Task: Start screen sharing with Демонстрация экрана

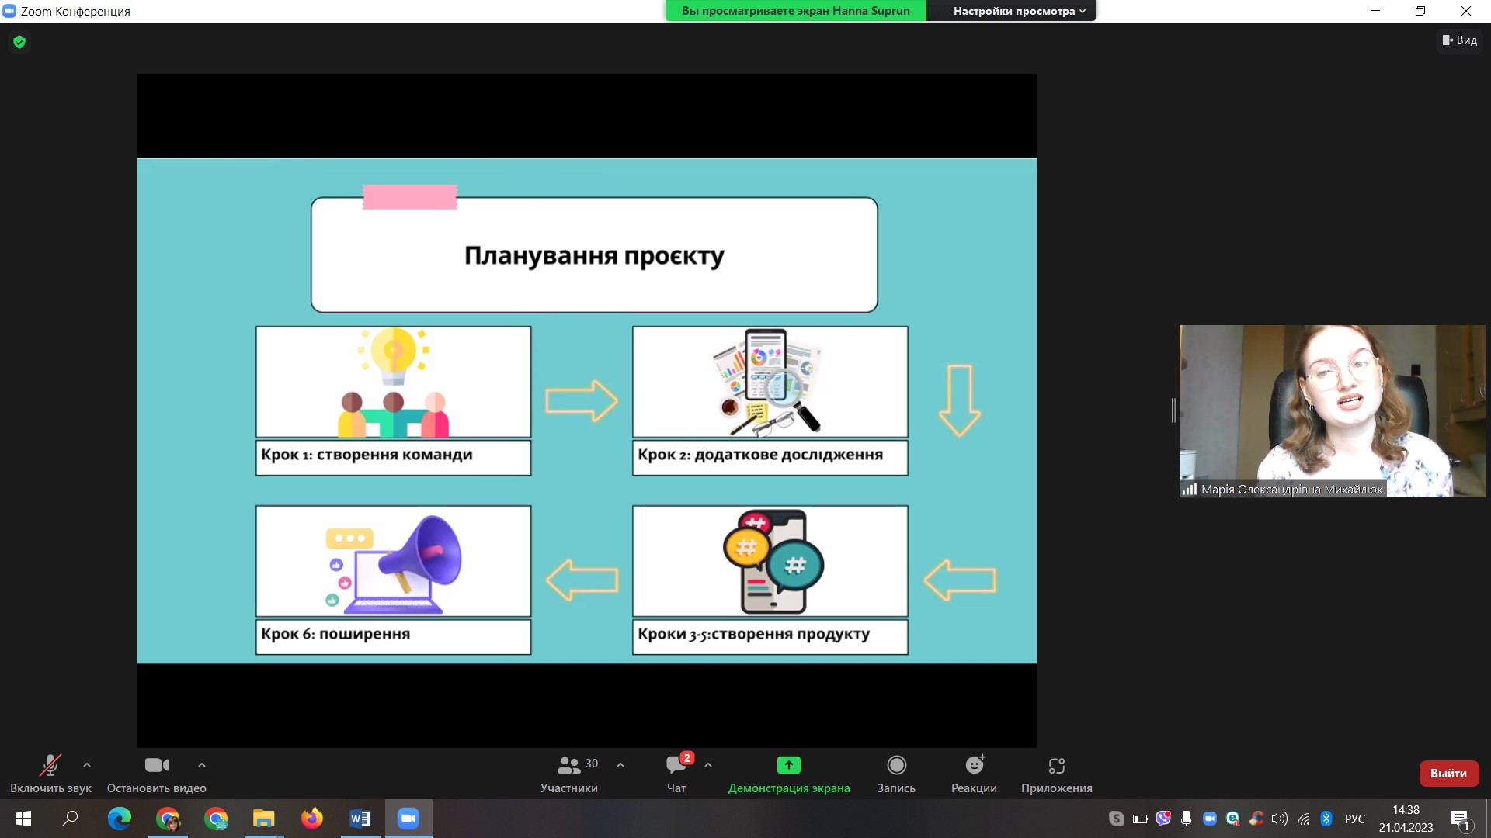Action: [788, 774]
